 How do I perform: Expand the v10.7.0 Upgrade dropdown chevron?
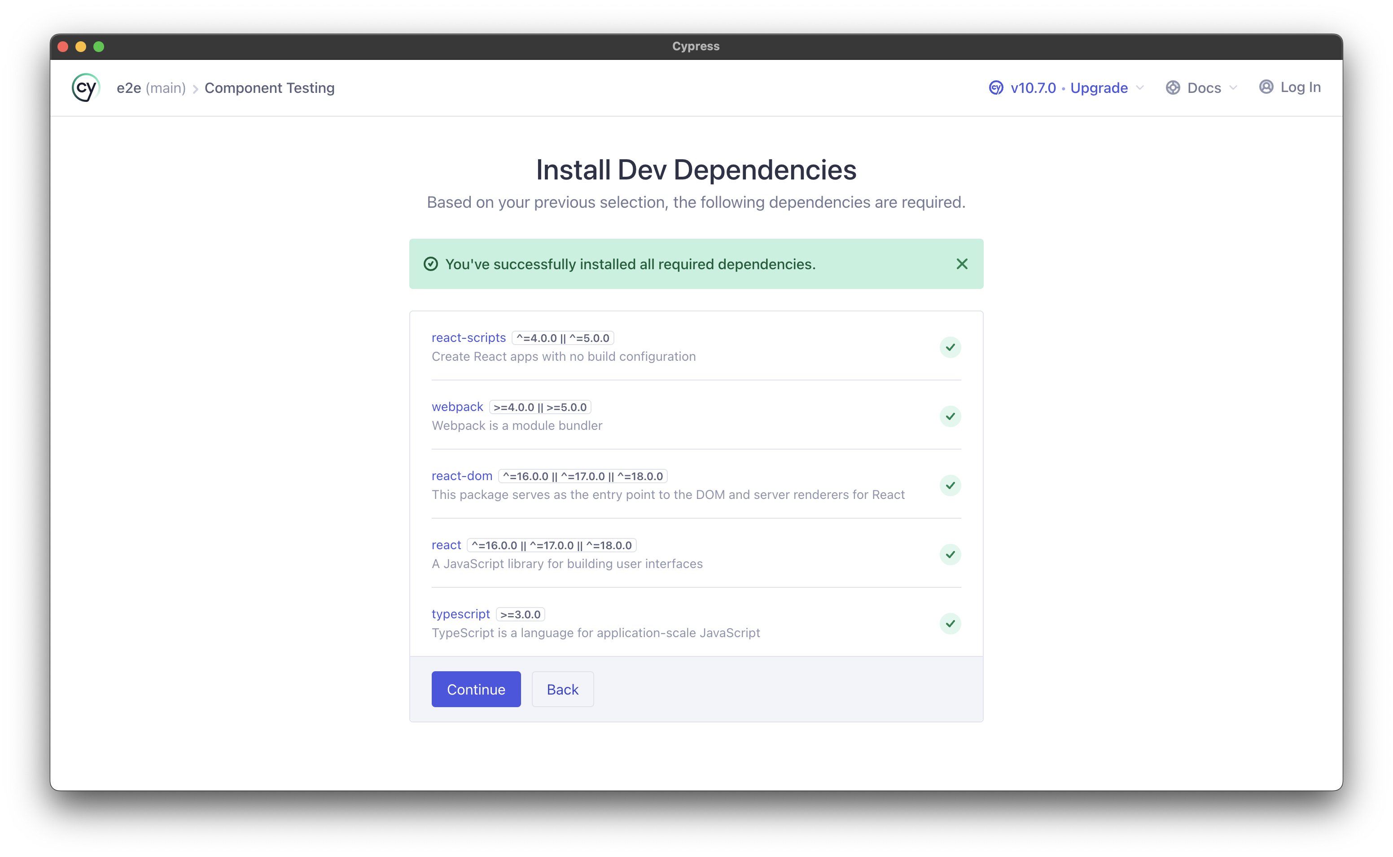coord(1140,88)
